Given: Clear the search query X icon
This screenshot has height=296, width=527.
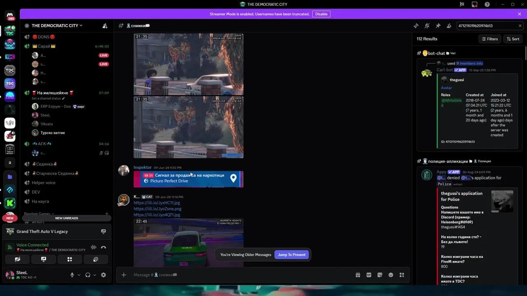Looking at the screenshot, I should tap(520, 25).
